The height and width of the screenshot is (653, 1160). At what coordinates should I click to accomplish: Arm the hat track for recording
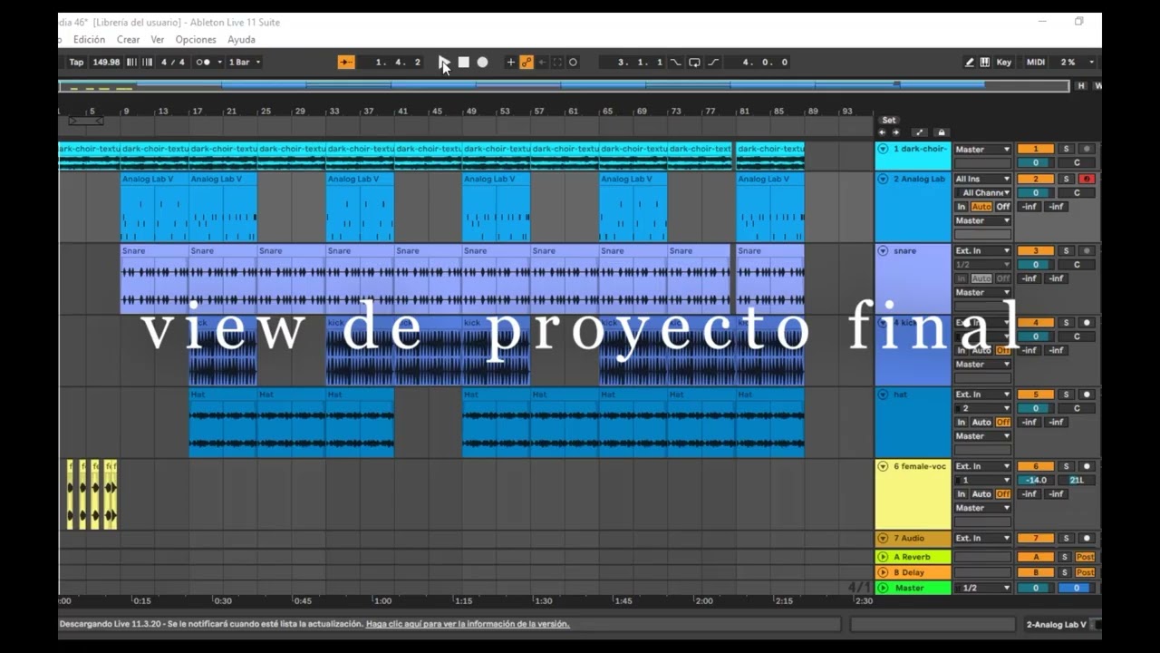[1087, 395]
